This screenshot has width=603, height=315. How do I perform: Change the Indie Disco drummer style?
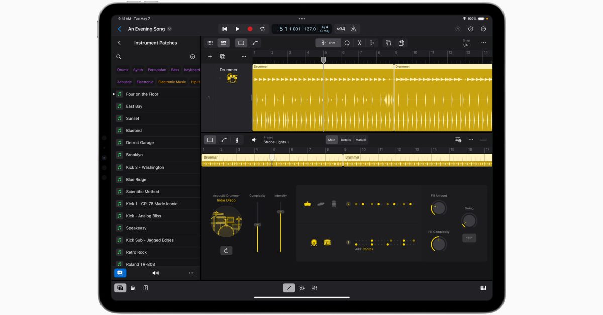(x=226, y=200)
